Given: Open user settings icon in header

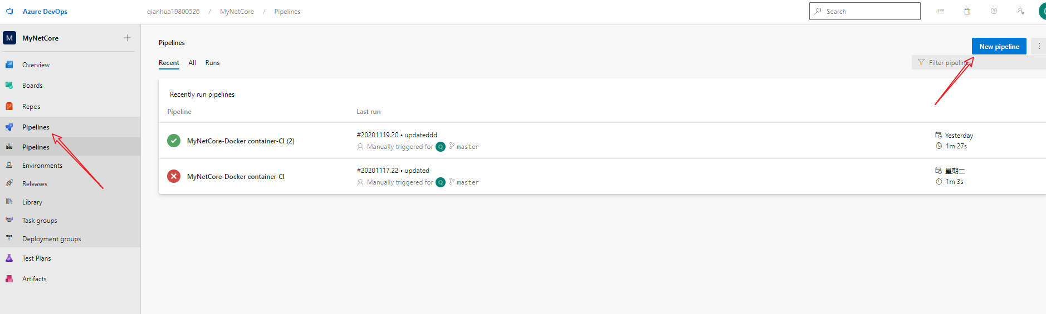Looking at the screenshot, I should coord(1020,11).
